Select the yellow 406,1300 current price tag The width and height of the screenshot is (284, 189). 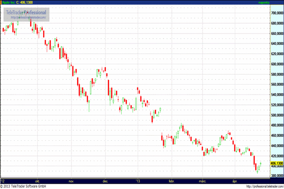[276, 164]
